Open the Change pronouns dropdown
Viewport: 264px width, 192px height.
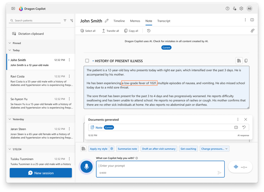point(214,149)
